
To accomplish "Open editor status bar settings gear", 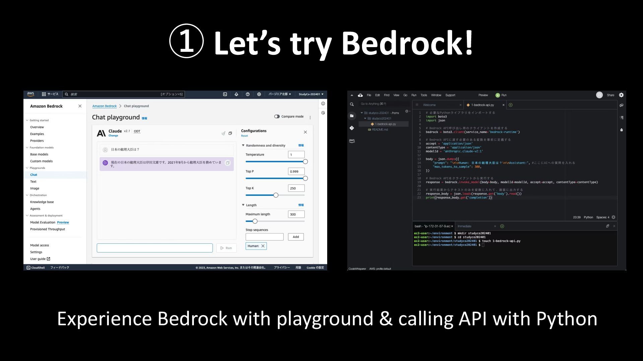I will pos(614,217).
